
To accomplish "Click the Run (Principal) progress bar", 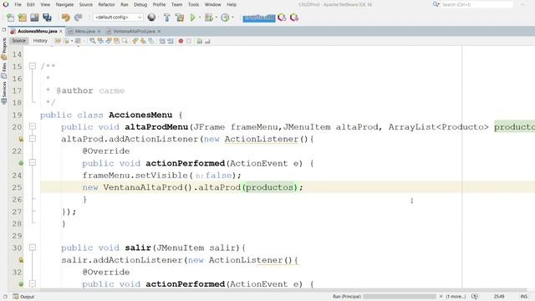I will point(400,297).
